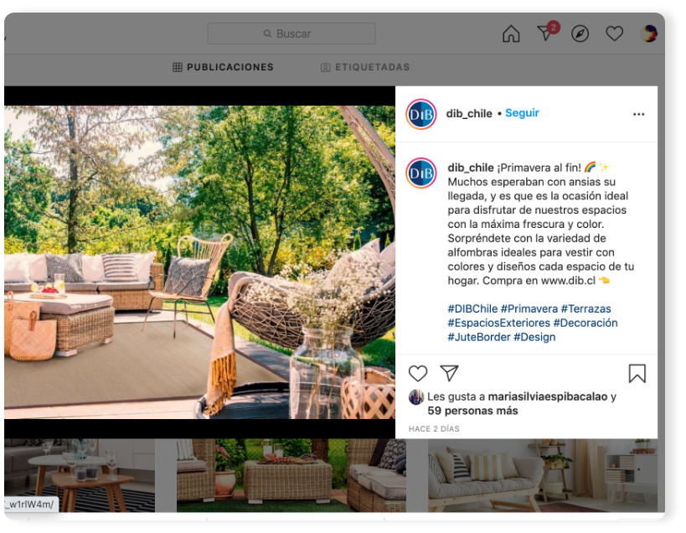
Task: Save the post with bookmark icon
Action: [x=637, y=373]
